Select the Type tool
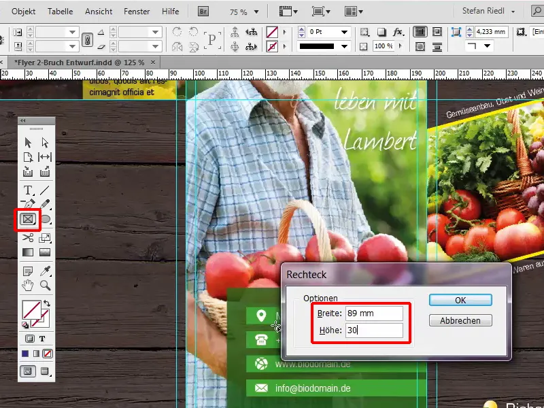 [x=28, y=190]
